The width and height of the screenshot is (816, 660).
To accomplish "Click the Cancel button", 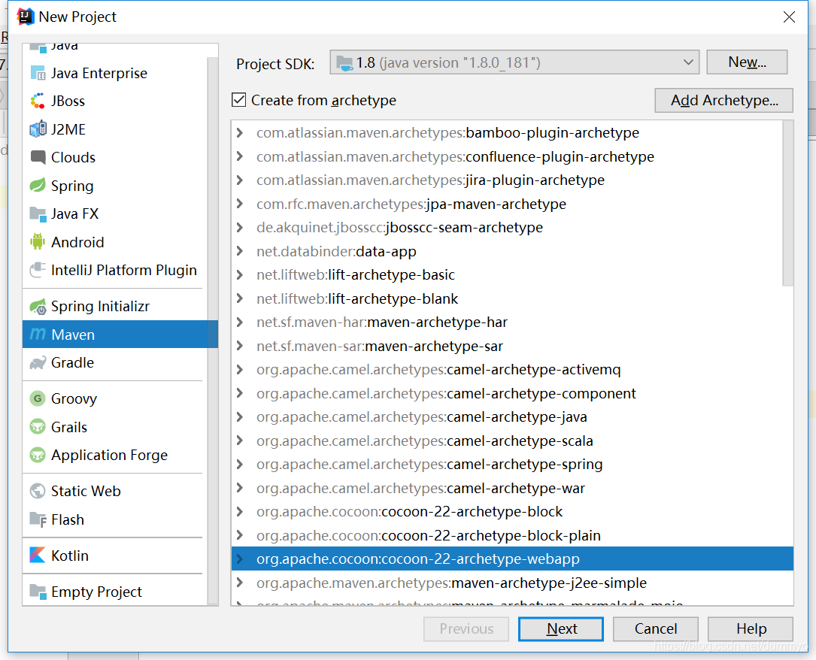I will (x=656, y=628).
